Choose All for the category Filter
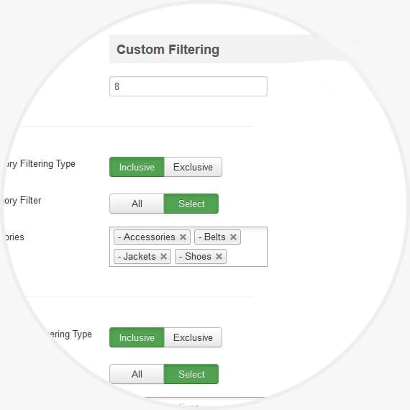Image resolution: width=410 pixels, height=410 pixels. pos(137,204)
